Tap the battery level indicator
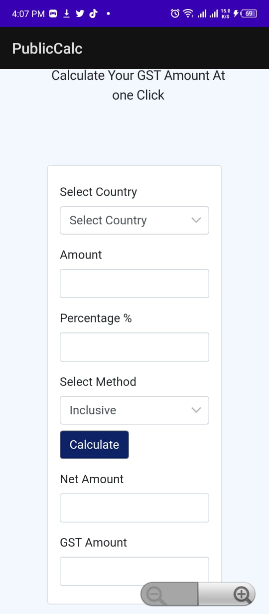Screen dimensions: 269x614 [249, 13]
